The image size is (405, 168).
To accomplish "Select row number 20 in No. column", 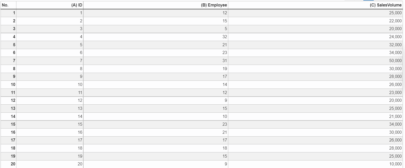I will pyautogui.click(x=8, y=164).
